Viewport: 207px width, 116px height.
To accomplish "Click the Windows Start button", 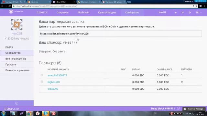I will (x=4, y=113).
